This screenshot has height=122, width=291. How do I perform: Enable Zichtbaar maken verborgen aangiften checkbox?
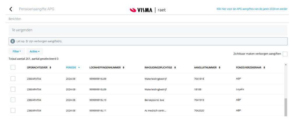tap(285, 54)
